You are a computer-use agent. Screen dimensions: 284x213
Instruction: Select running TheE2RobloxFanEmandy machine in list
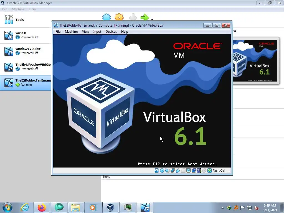pos(25,83)
